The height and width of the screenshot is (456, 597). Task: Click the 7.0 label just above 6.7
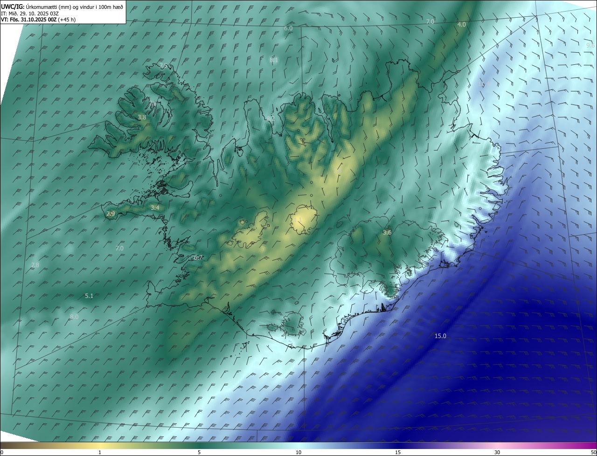tap(119, 249)
